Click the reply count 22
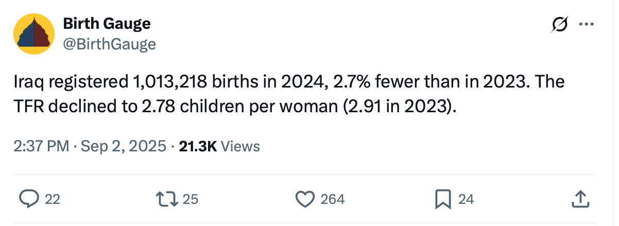 53,199
